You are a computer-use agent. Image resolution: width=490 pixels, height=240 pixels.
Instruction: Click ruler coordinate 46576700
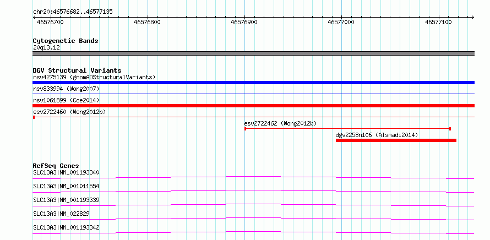(x=50, y=22)
